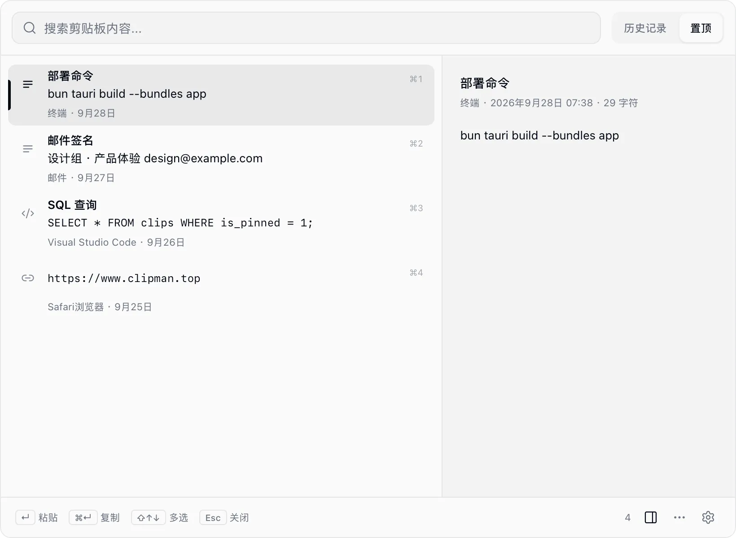Switch to the 置顶 tab

click(x=701, y=28)
